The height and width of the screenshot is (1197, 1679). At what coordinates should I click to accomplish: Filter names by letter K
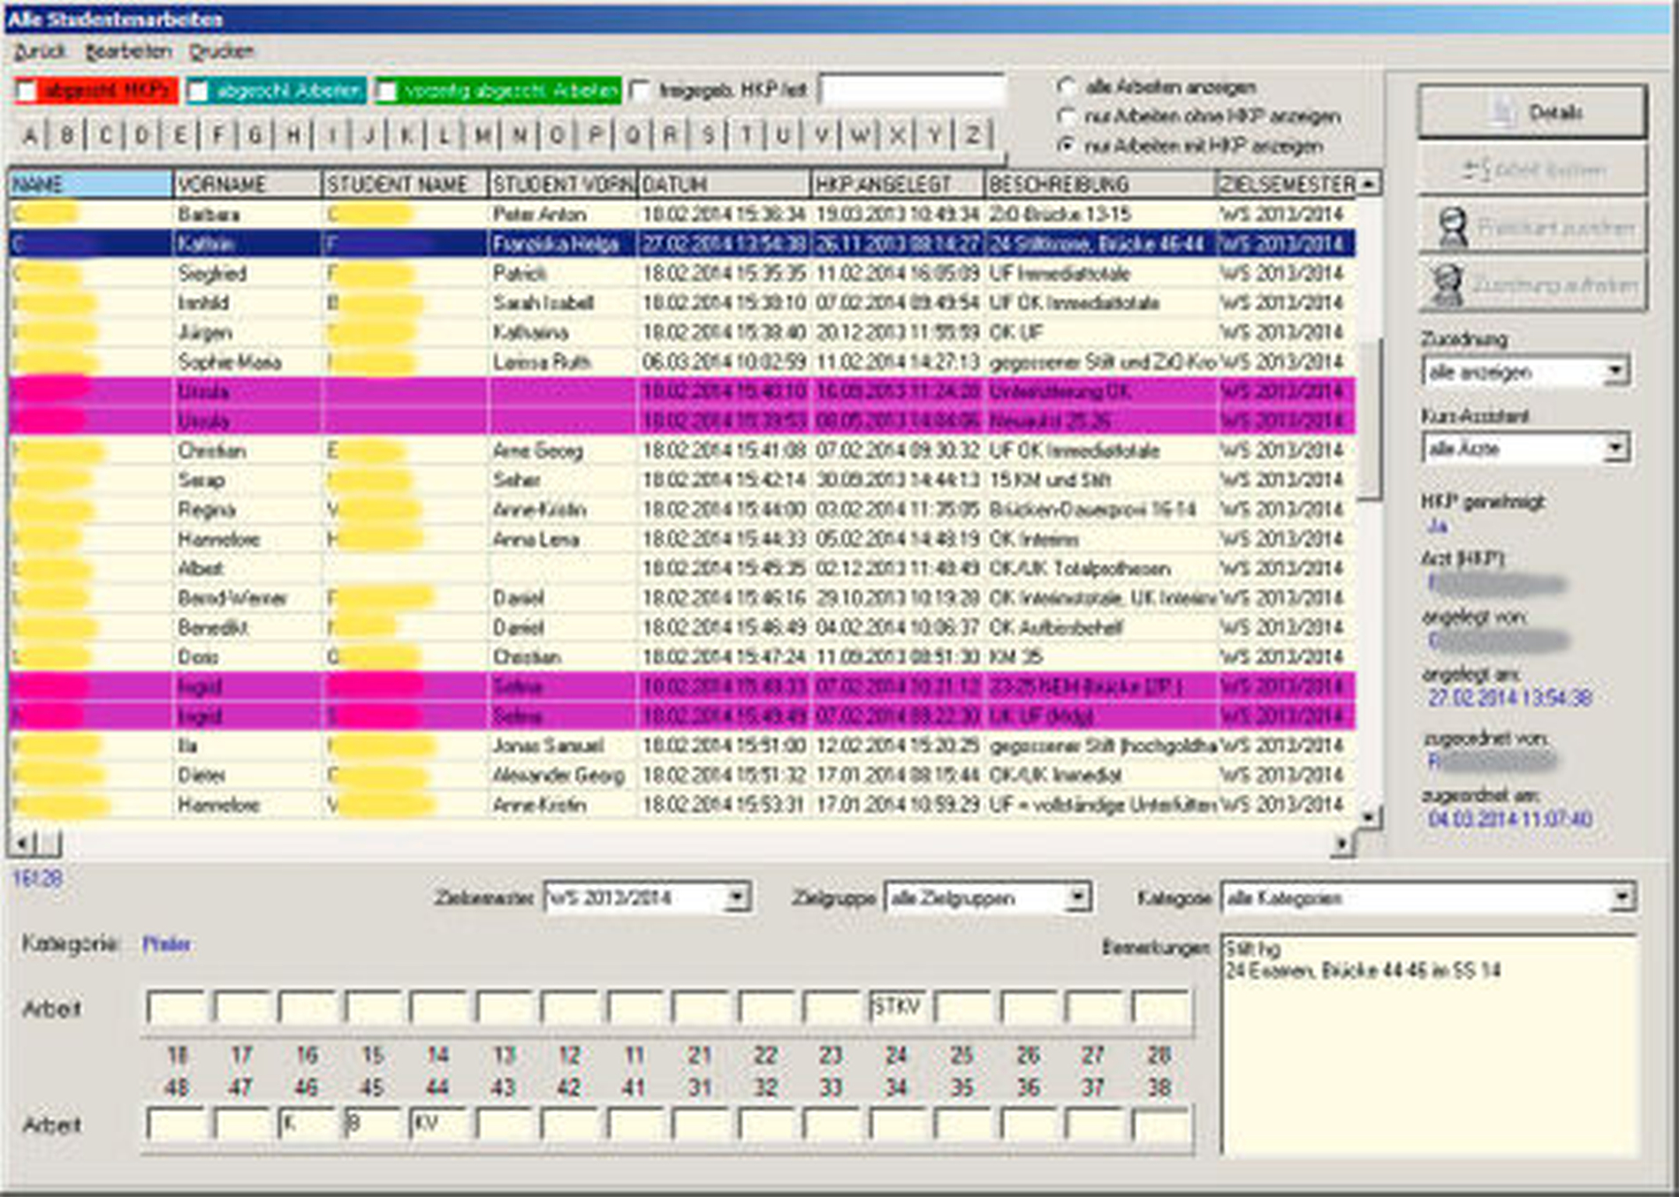(x=406, y=135)
